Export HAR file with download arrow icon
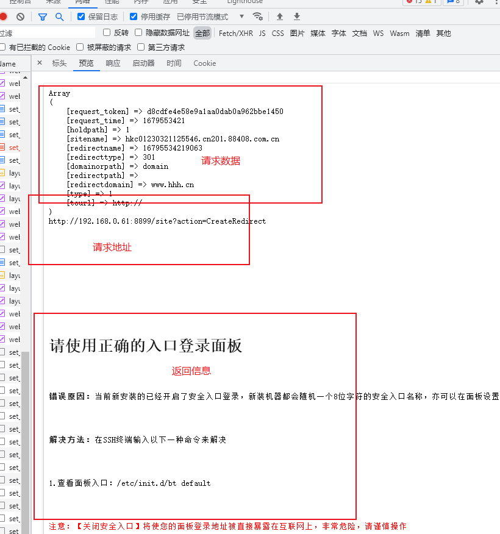 [296, 16]
